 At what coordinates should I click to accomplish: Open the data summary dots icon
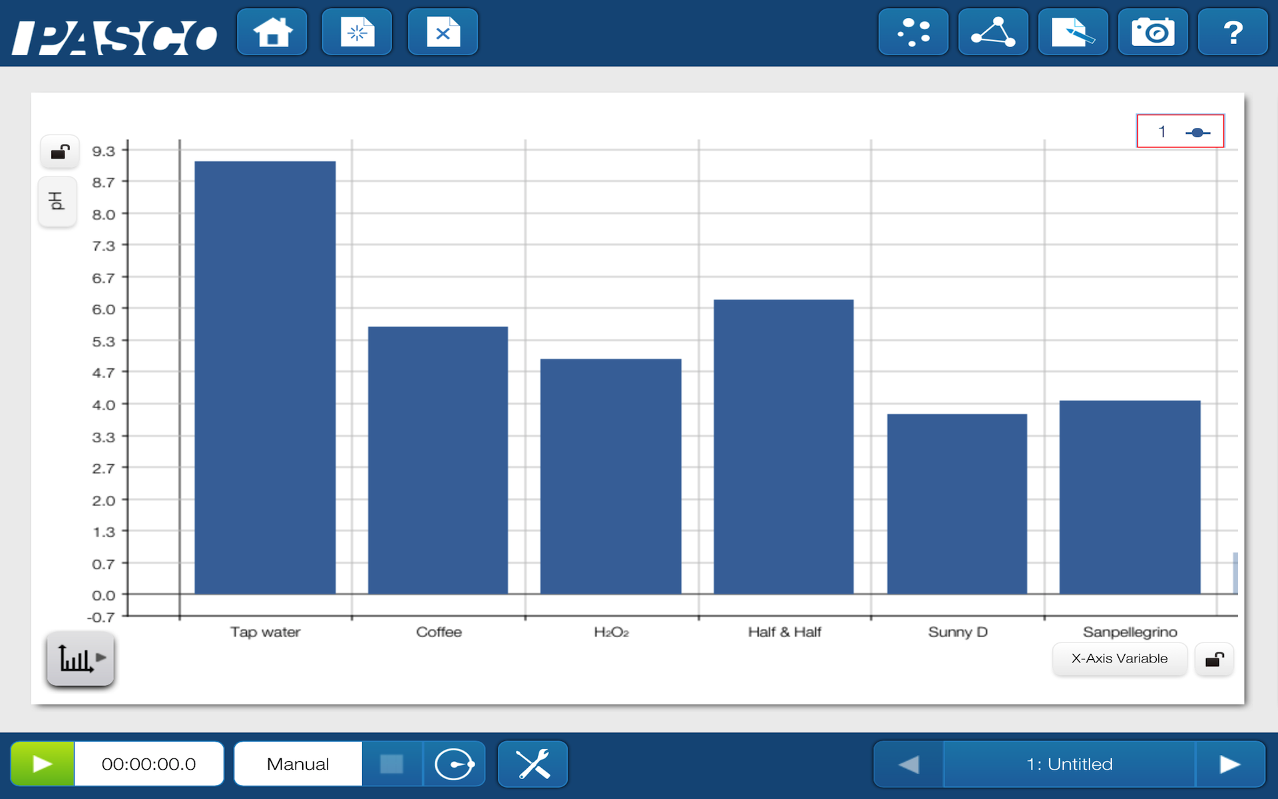coord(913,31)
